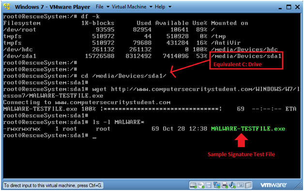
Task: Click the 'ls -l MALWARE*' command
Action: click(x=118, y=122)
